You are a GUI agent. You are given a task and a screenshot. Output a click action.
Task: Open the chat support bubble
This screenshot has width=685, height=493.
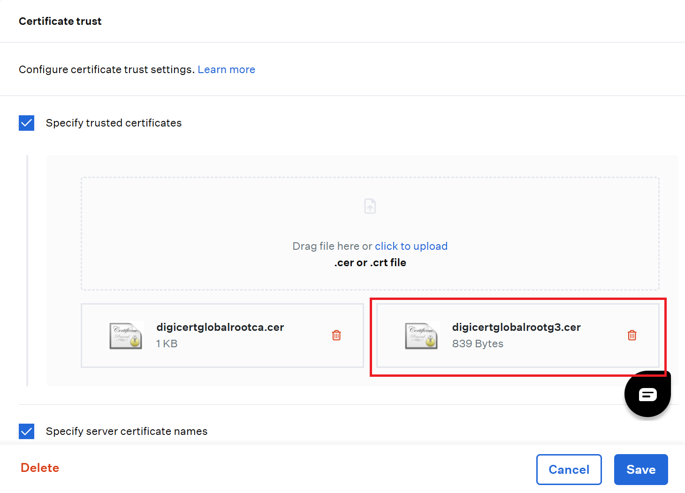(647, 394)
